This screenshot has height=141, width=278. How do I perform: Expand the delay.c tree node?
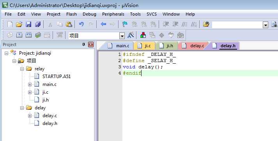click(x=30, y=116)
